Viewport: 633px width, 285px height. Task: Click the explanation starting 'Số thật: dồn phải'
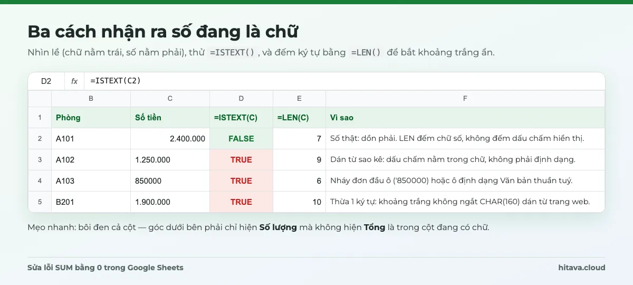pos(465,139)
